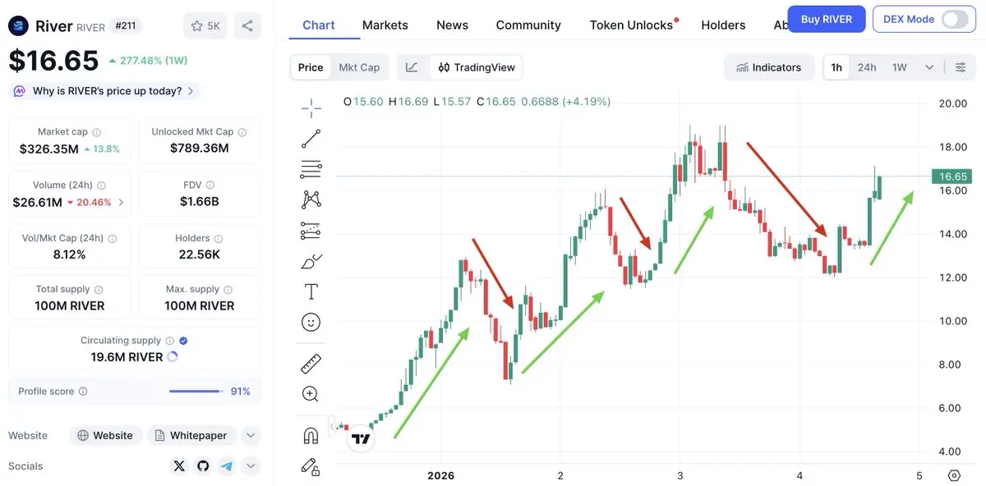Share the River page
Image resolution: width=986 pixels, height=486 pixels.
tap(247, 25)
